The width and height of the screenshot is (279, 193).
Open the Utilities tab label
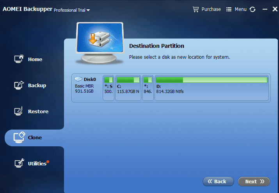tap(37, 163)
